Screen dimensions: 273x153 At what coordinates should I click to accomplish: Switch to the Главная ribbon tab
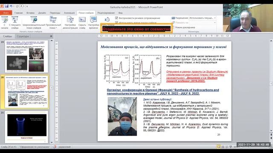pyautogui.click(x=18, y=13)
